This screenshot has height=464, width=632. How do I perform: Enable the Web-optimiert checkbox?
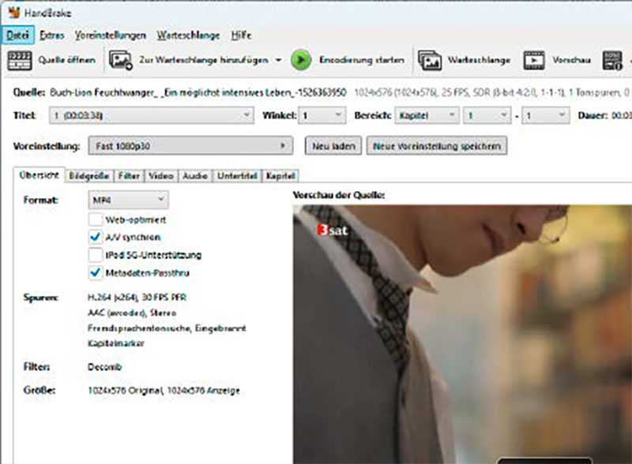(x=96, y=220)
